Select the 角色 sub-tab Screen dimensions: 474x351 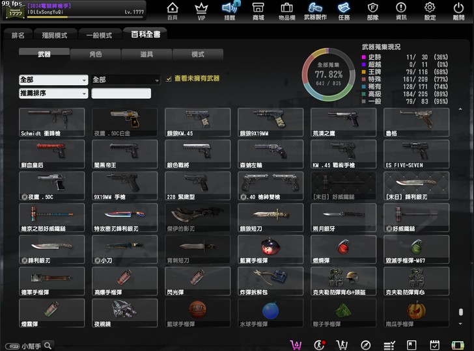[96, 55]
